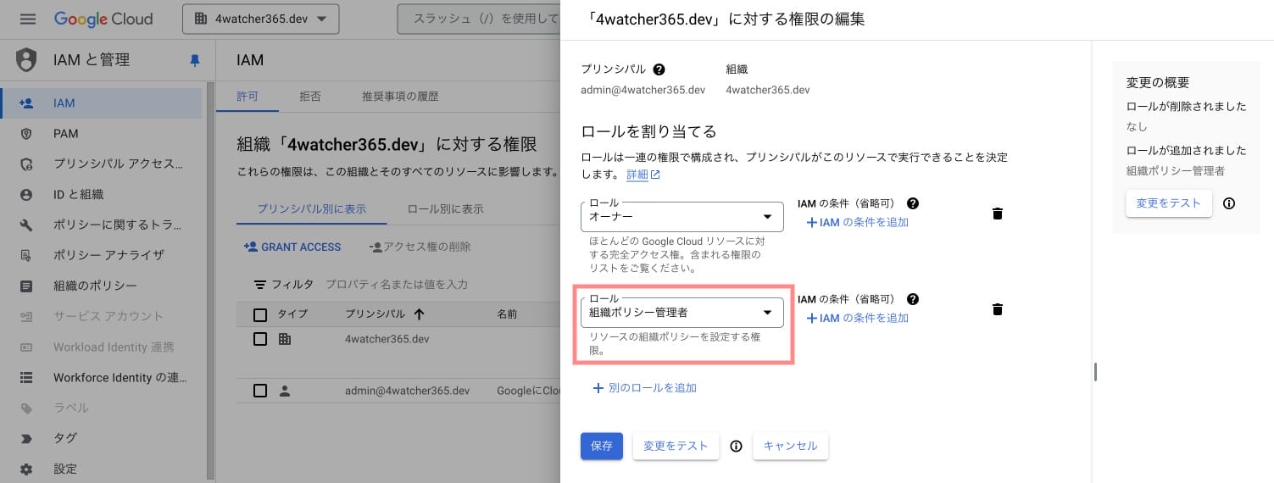Viewport: 1274px width, 483px height.
Task: Click the help icon next to プリンシパル
Action: tap(659, 69)
